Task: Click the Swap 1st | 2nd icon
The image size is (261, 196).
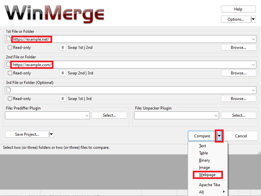Action: pyautogui.click(x=63, y=48)
